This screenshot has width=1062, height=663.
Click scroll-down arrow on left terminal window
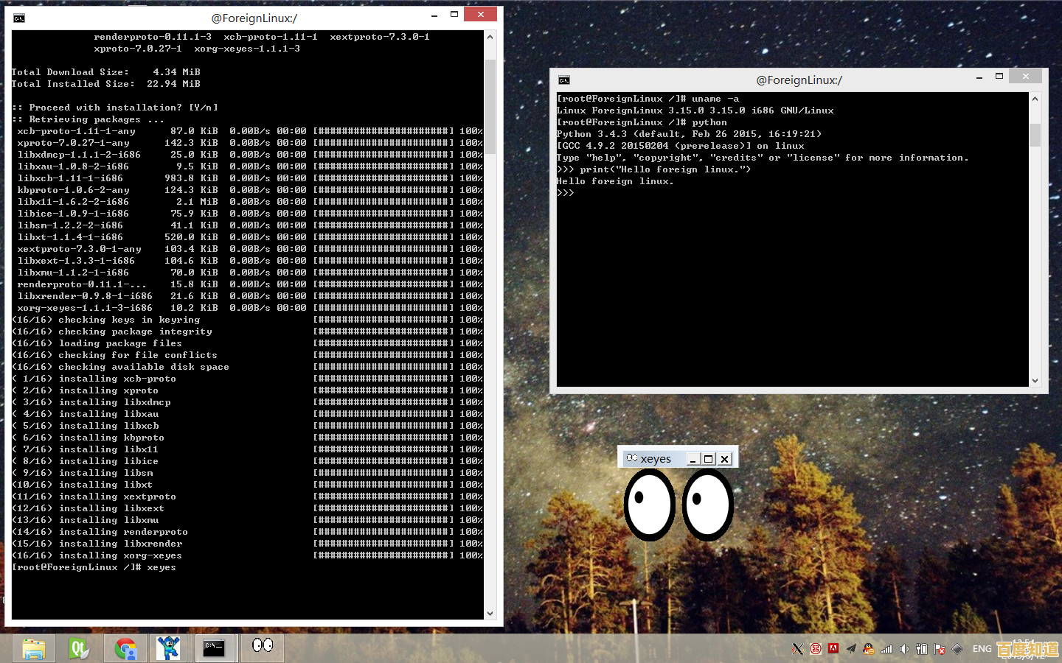pyautogui.click(x=490, y=612)
